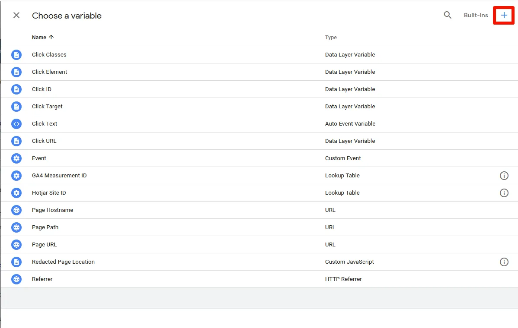This screenshot has height=328, width=518.
Task: Choose the Page Path variable
Action: [45, 227]
